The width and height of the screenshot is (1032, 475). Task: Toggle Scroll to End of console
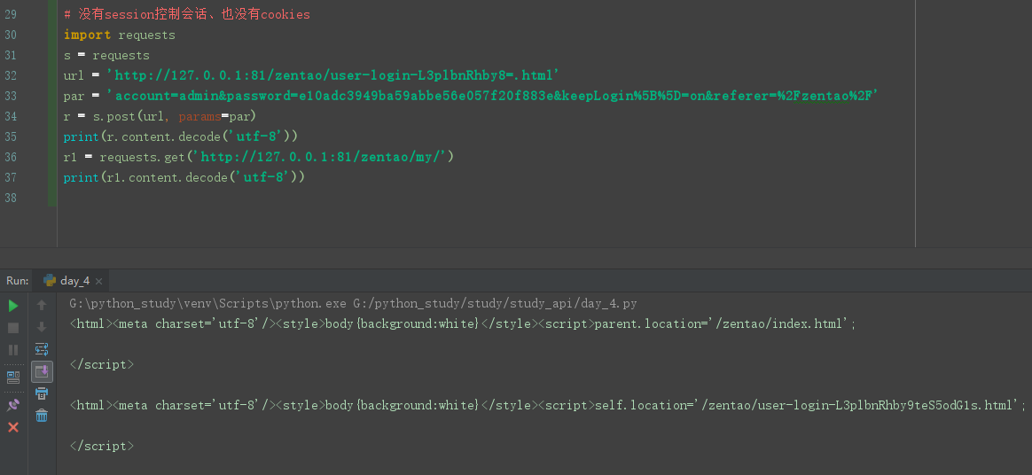pyautogui.click(x=42, y=371)
